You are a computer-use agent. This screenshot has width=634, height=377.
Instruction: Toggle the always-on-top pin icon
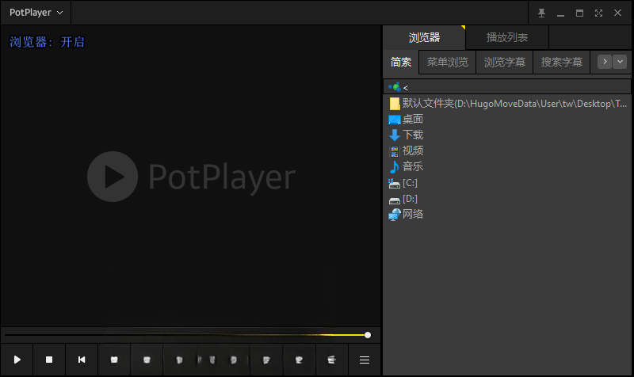(x=541, y=13)
